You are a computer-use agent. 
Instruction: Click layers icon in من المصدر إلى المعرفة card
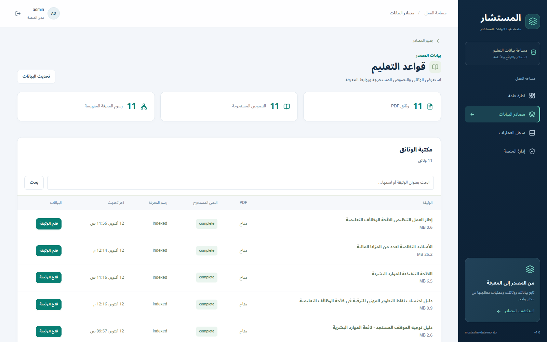[x=530, y=269]
